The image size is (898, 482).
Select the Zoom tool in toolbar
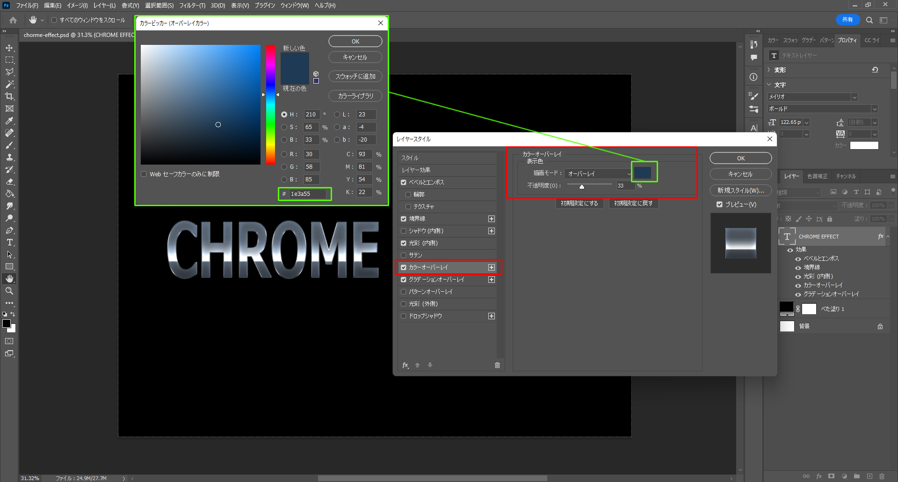(9, 291)
